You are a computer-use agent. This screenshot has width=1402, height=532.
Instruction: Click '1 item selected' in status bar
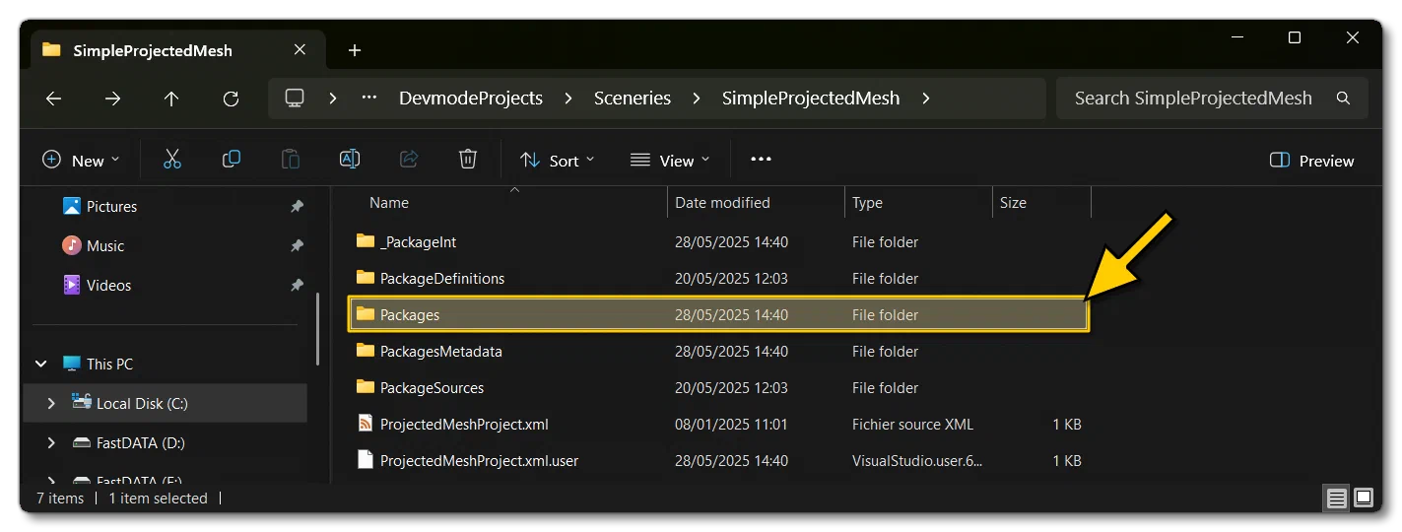tap(158, 499)
